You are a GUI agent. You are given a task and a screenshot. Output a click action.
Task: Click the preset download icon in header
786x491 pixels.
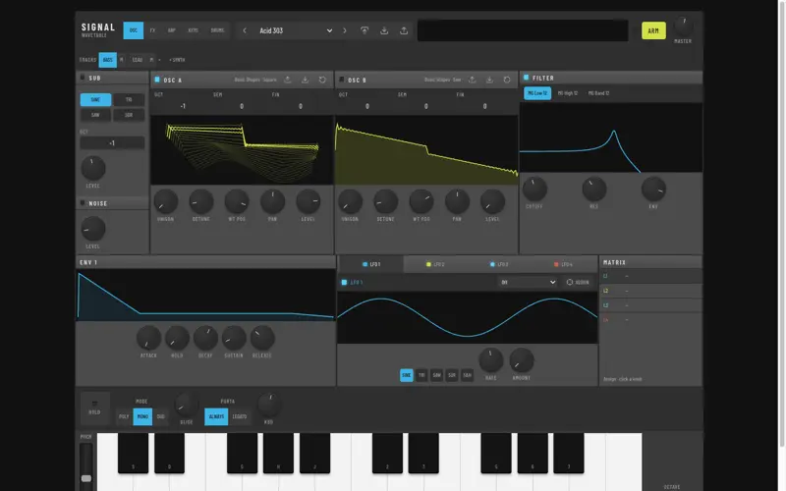[x=384, y=30]
